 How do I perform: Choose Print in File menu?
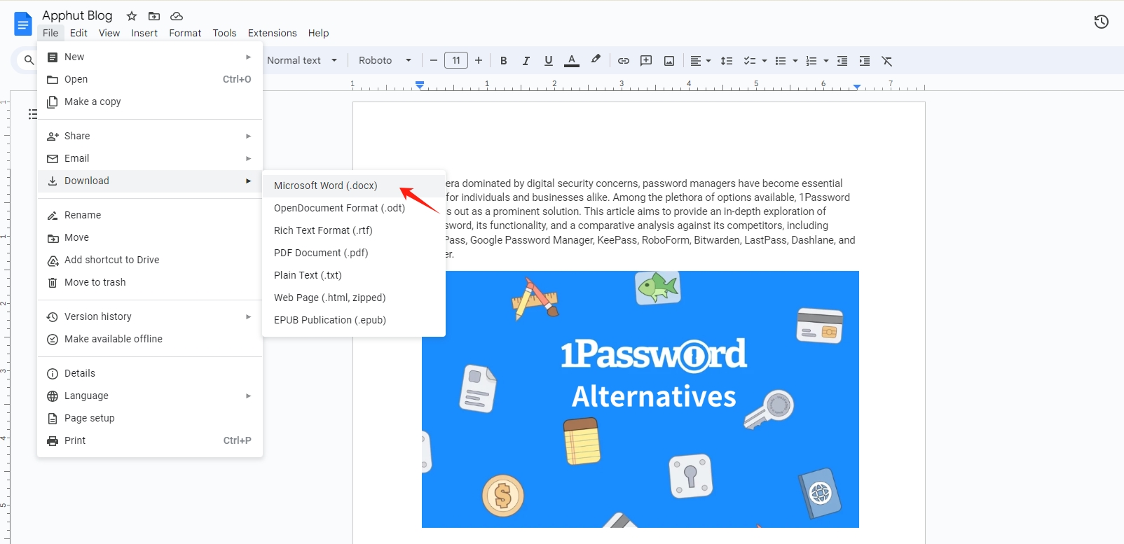click(150, 440)
